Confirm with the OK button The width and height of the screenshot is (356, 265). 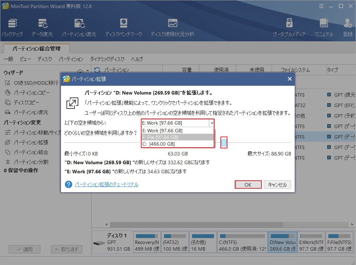248,184
